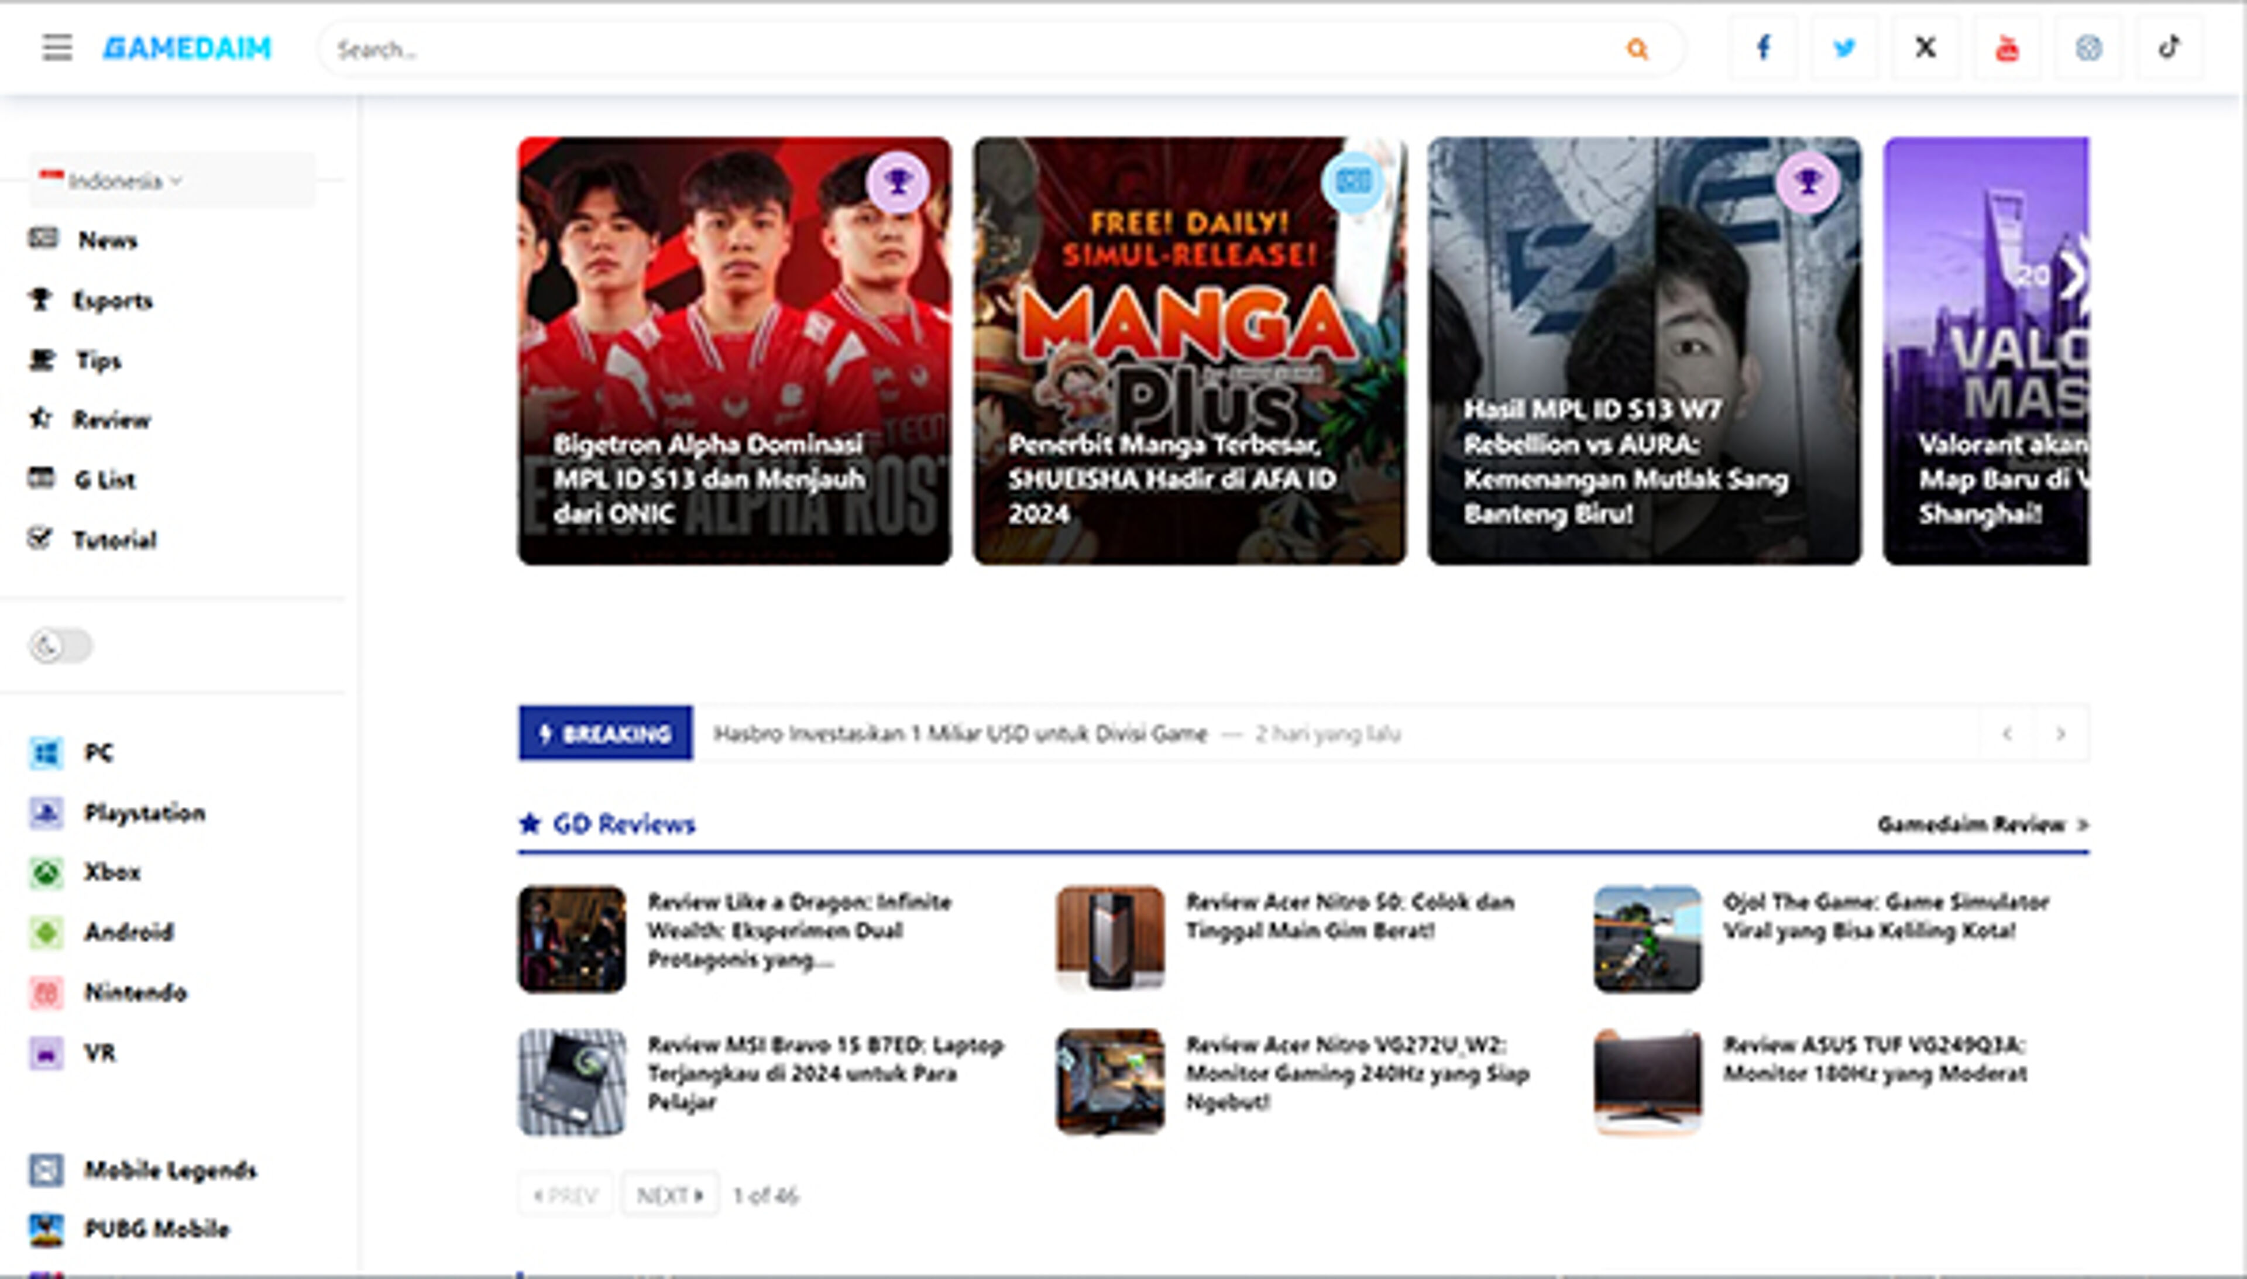Select Mobile Legends in the sidebar

click(x=170, y=1169)
